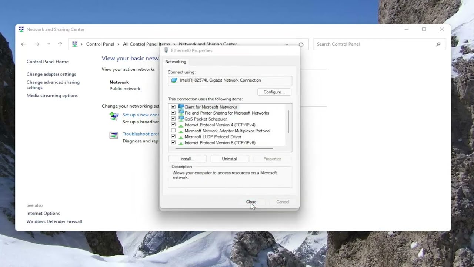Click the magnifier icon in Search Control Panel
The width and height of the screenshot is (474, 267).
[x=438, y=44]
